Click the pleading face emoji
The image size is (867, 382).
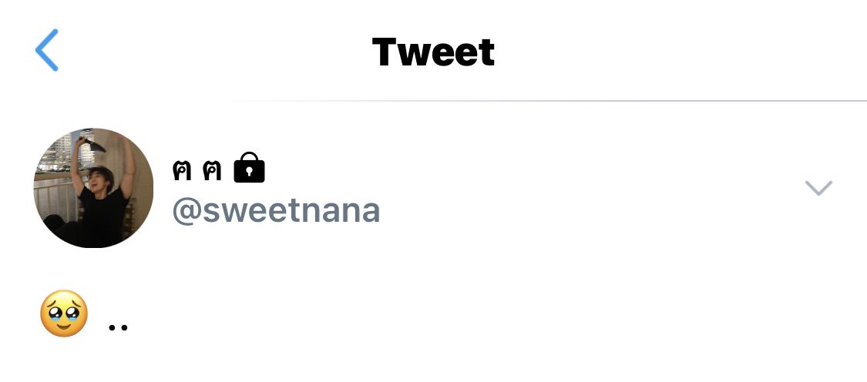point(64,313)
